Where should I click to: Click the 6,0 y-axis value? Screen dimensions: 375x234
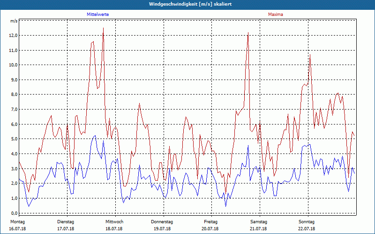click(x=15, y=124)
